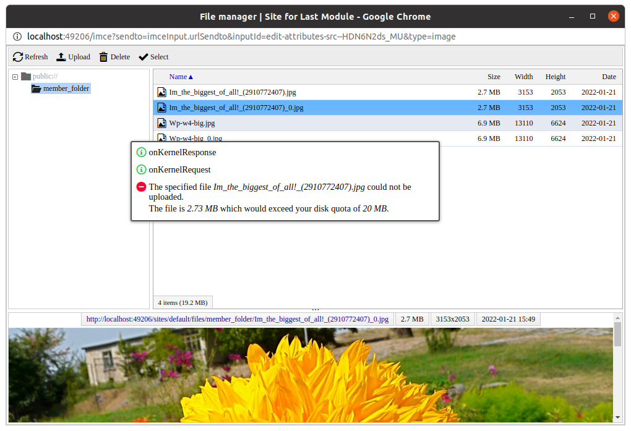Screen dimensions: 631x431
Task: Click the site info icon in address bar
Action: pos(17,36)
